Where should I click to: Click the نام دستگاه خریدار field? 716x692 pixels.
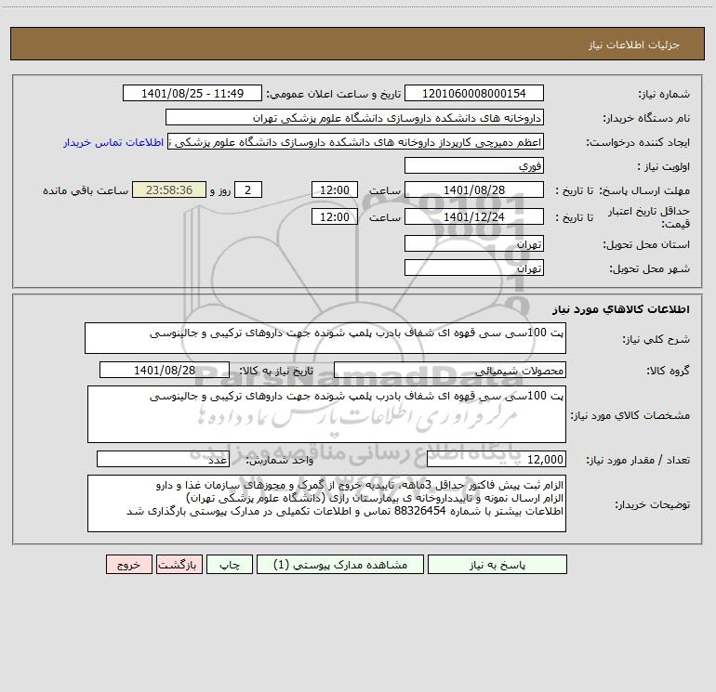(x=354, y=117)
